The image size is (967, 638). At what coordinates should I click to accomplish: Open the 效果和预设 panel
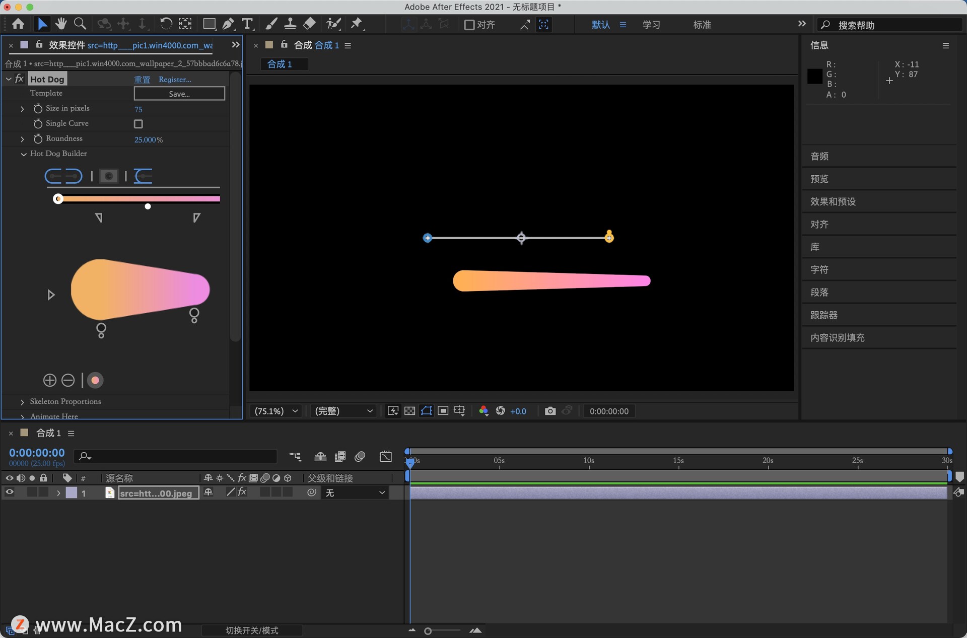tap(833, 201)
